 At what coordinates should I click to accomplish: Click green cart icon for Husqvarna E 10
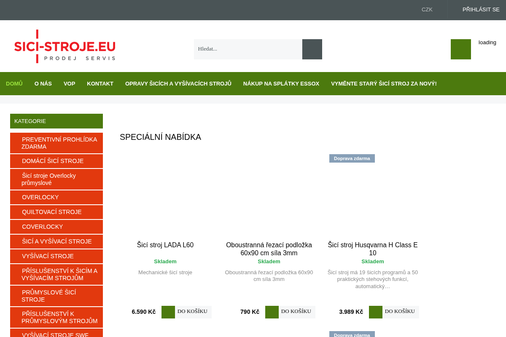[x=376, y=312]
